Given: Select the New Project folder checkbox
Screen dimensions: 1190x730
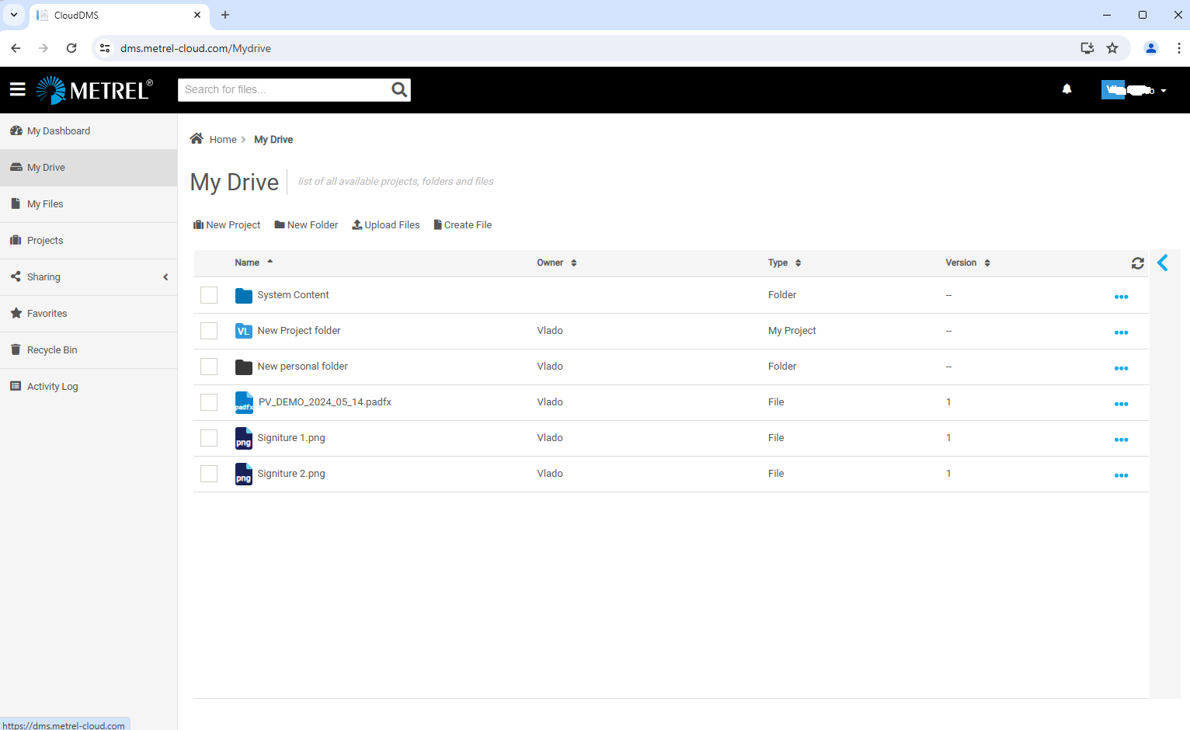Looking at the screenshot, I should click(x=209, y=331).
